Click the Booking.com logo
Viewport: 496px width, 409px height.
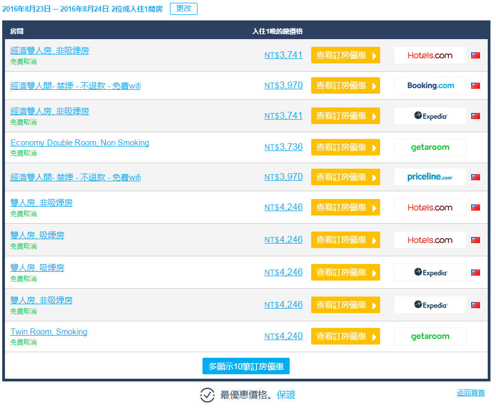[430, 85]
